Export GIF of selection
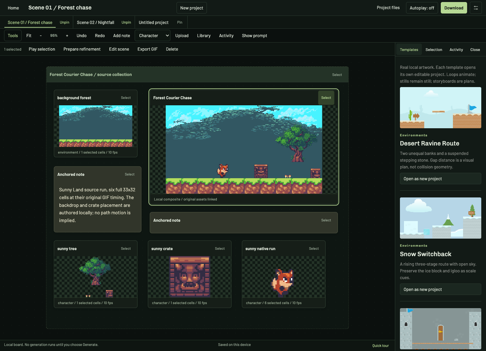 147,49
